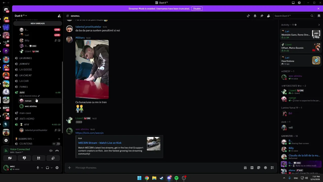The image size is (323, 182).
Task: Open Spotify from the taskbar
Action: pyautogui.click(x=176, y=178)
